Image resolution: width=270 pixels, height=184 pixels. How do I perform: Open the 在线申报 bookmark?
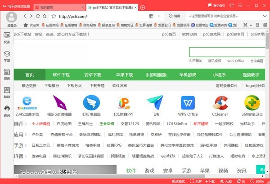coord(50,25)
